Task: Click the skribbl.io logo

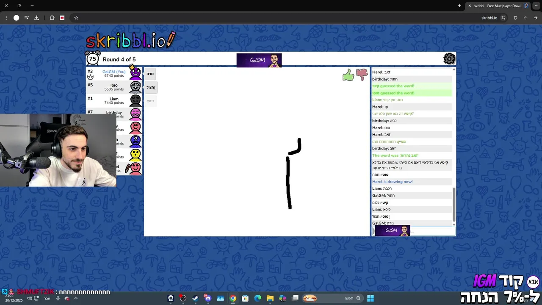Action: click(130, 41)
